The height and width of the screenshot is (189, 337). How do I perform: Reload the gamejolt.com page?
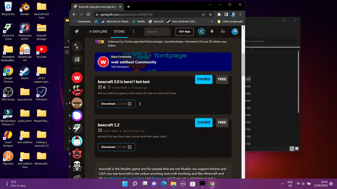click(88, 14)
